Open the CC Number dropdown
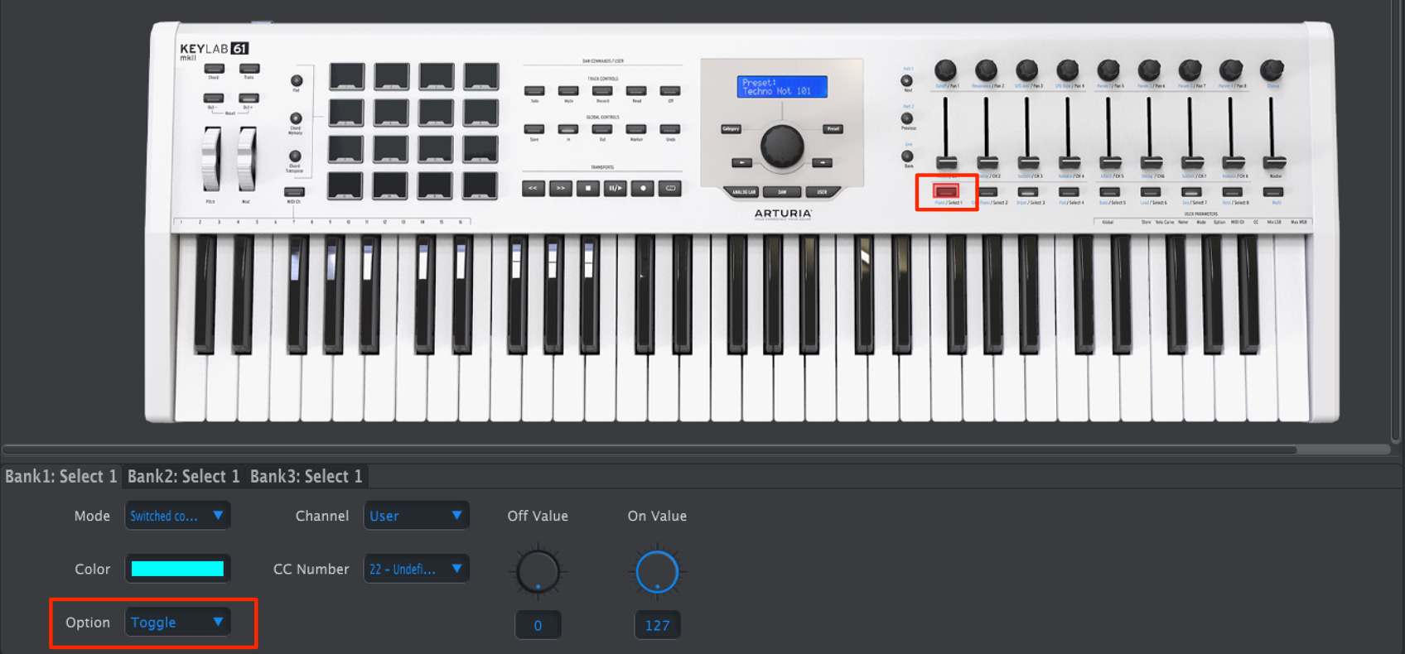 coord(417,569)
